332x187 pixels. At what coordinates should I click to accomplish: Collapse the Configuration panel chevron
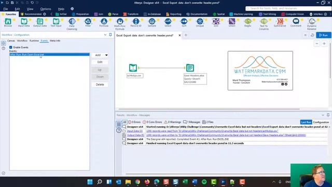tap(105, 35)
